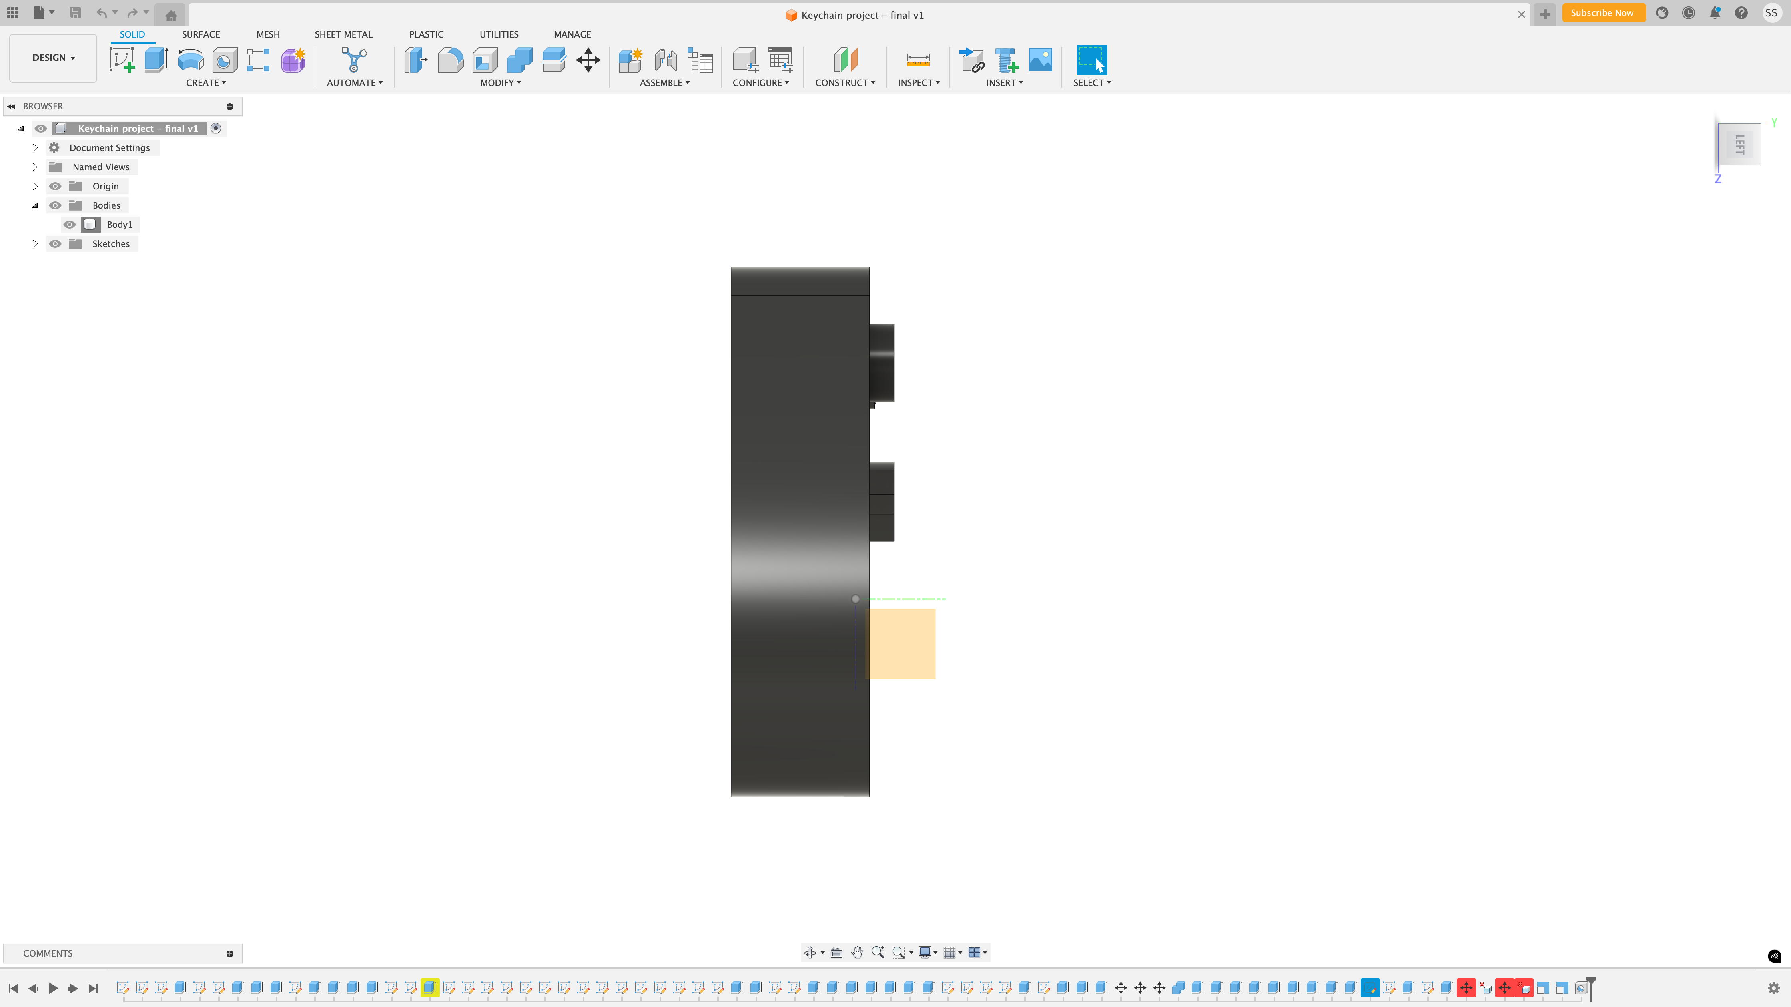
Task: Click the Measure ruler icon
Action: 918,60
